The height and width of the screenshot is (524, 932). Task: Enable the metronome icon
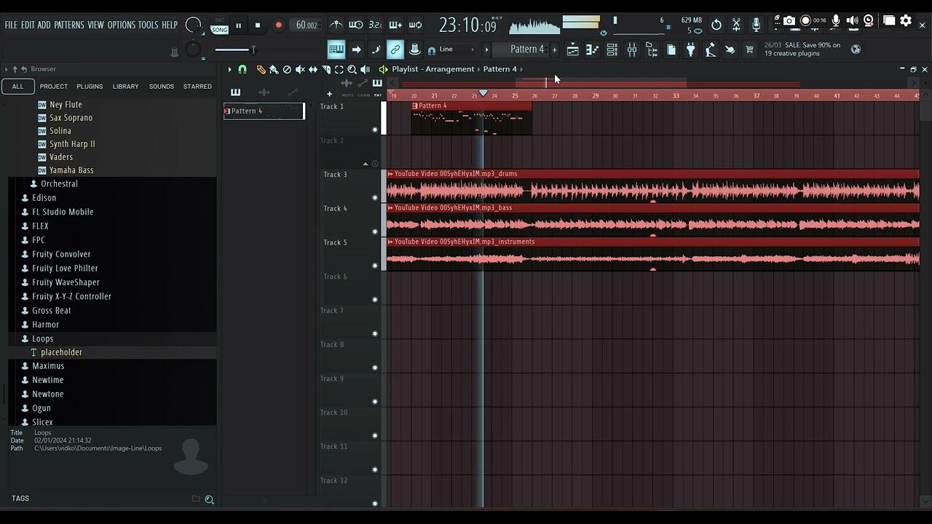(336, 25)
